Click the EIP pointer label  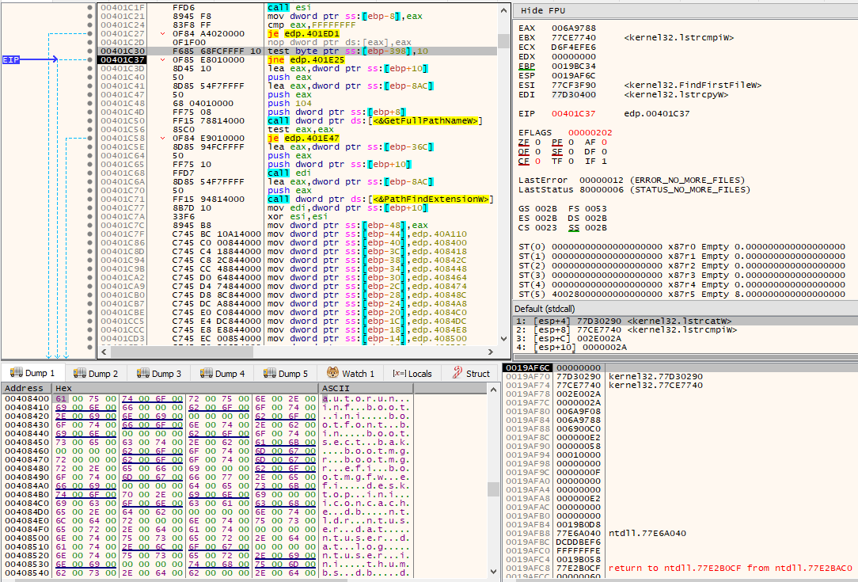click(11, 59)
